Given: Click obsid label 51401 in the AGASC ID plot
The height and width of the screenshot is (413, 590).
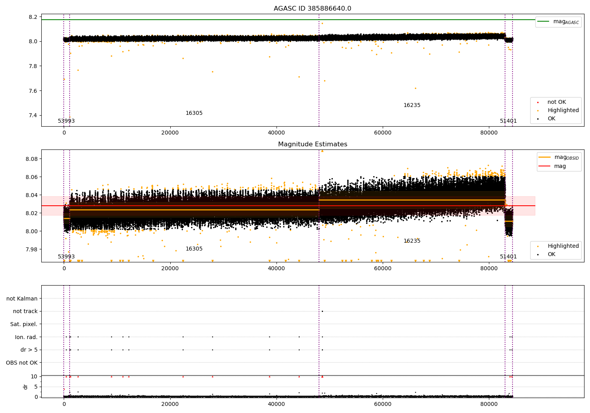Looking at the screenshot, I should (508, 121).
